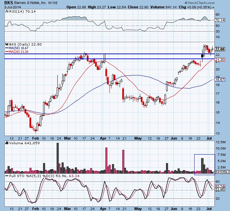This screenshot has width=230, height=211.
Task: Click the 14 label on price axis
Action: click(218, 123)
